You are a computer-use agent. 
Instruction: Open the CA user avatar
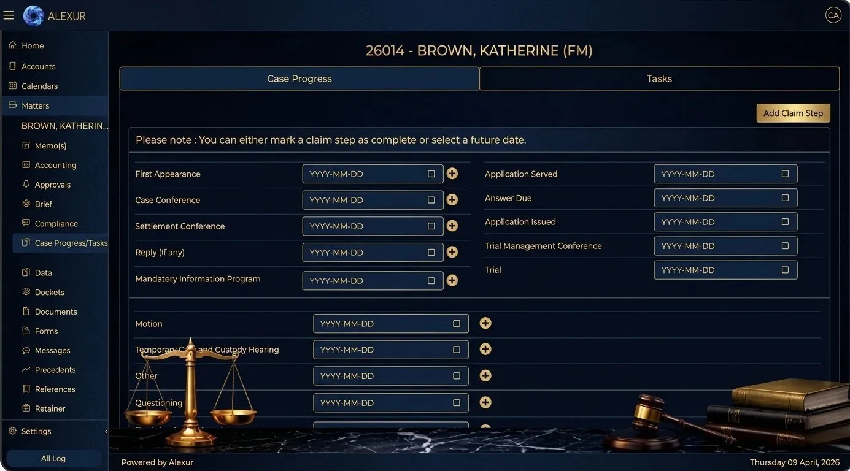(833, 16)
